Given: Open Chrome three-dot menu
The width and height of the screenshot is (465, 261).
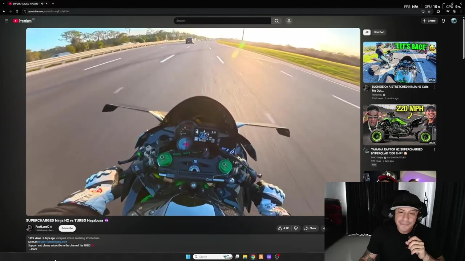Looking at the screenshot, I should coord(461,11).
